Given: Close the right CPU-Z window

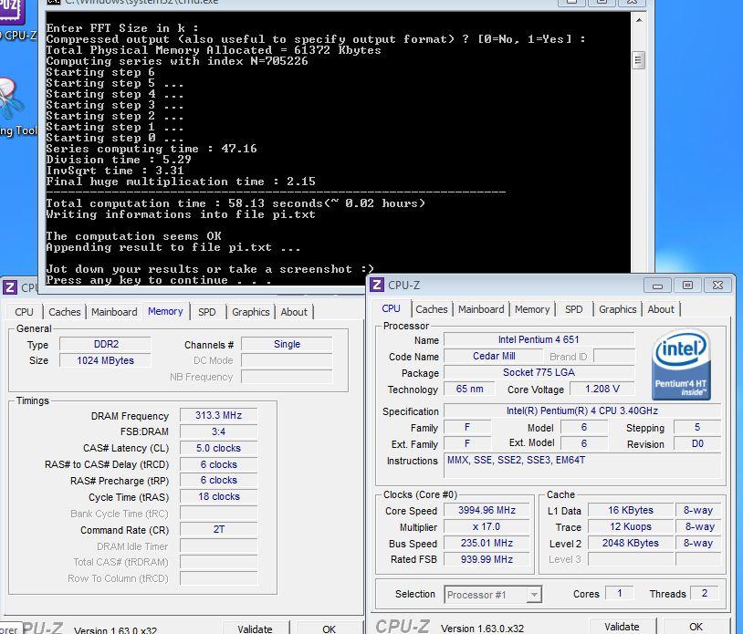Looking at the screenshot, I should click(717, 286).
